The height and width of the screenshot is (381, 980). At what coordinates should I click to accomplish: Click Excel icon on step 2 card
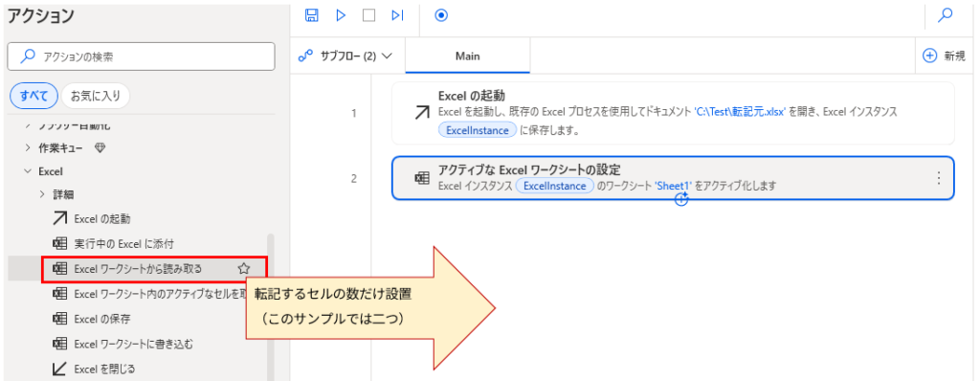click(422, 178)
